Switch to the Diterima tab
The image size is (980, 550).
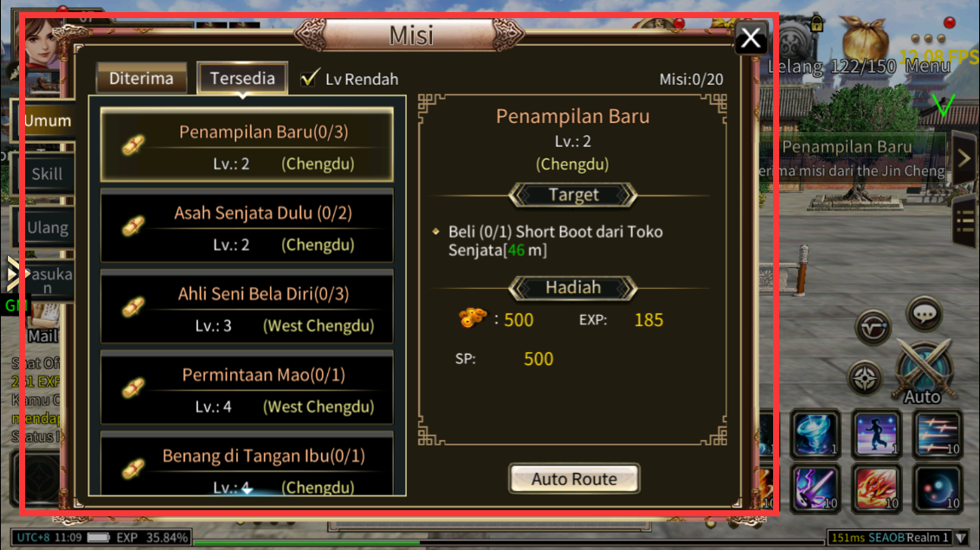tap(141, 79)
